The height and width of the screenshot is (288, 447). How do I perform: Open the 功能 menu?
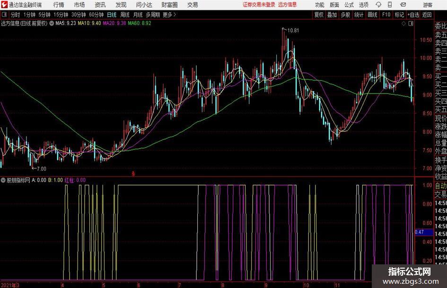coord(320,5)
